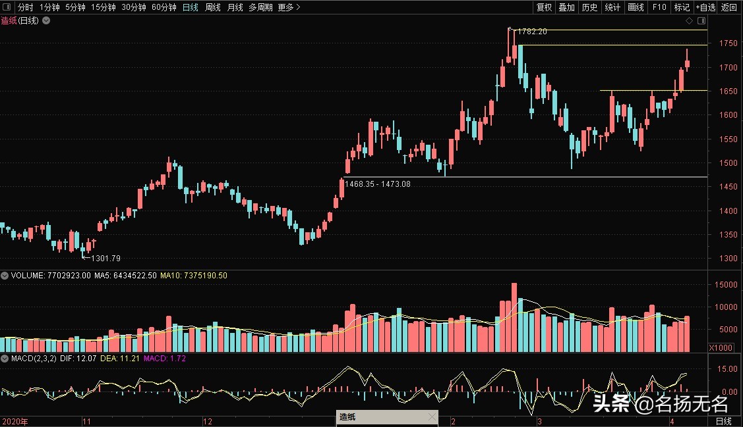The width and height of the screenshot is (743, 427).
Task: Select the 日线 daily period tab
Action: (191, 7)
